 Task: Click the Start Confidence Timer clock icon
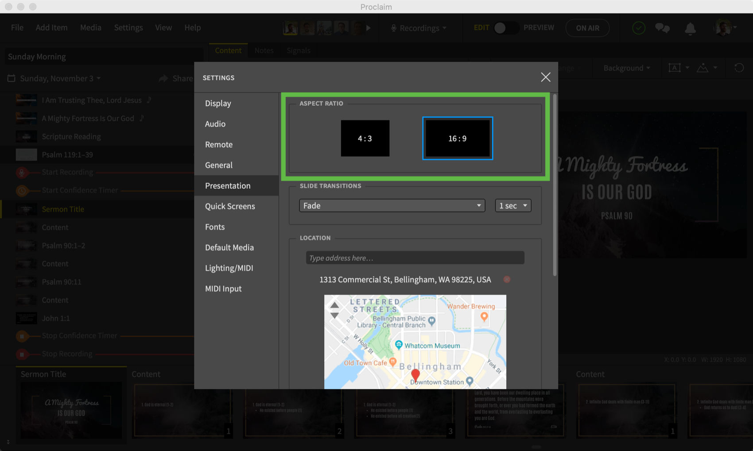[x=22, y=190]
